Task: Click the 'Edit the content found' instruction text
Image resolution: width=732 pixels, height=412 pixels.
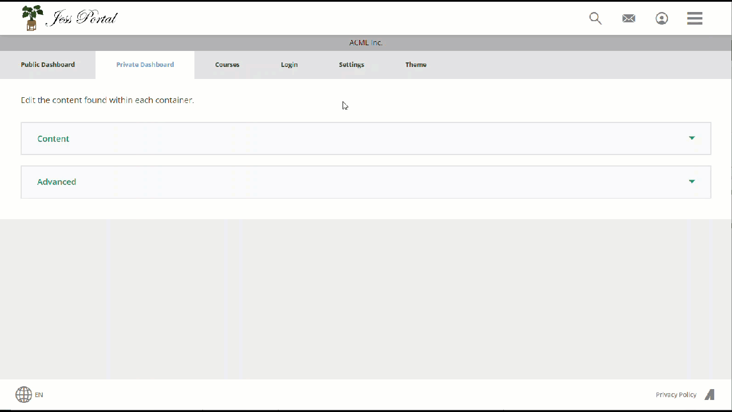Action: 108,100
